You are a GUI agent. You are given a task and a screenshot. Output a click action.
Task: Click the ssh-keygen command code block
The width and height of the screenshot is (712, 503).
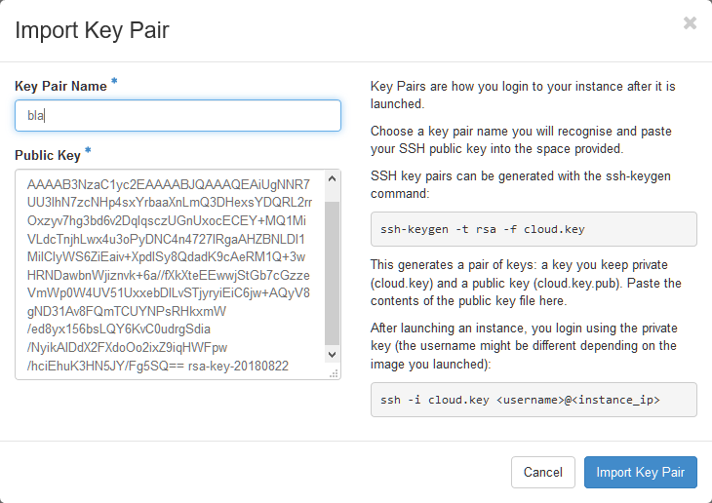click(x=534, y=229)
